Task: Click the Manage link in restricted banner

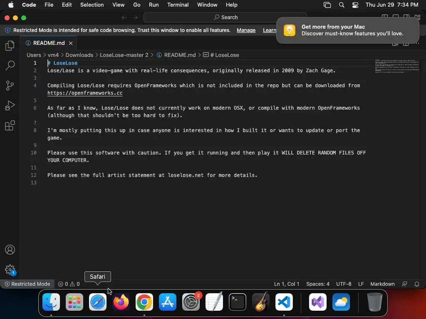Action: coord(246,30)
